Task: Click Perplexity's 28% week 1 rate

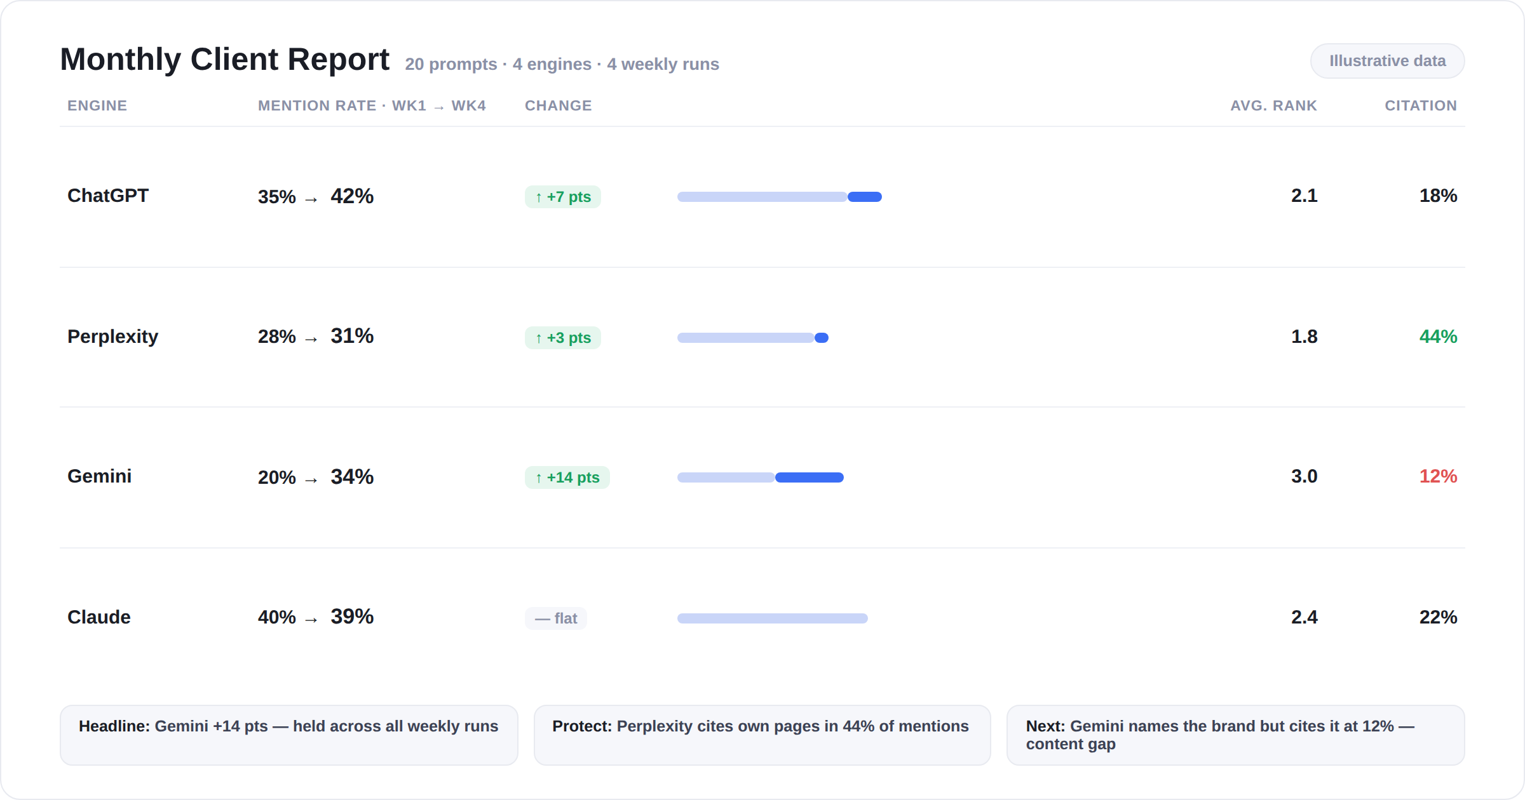Action: click(276, 337)
